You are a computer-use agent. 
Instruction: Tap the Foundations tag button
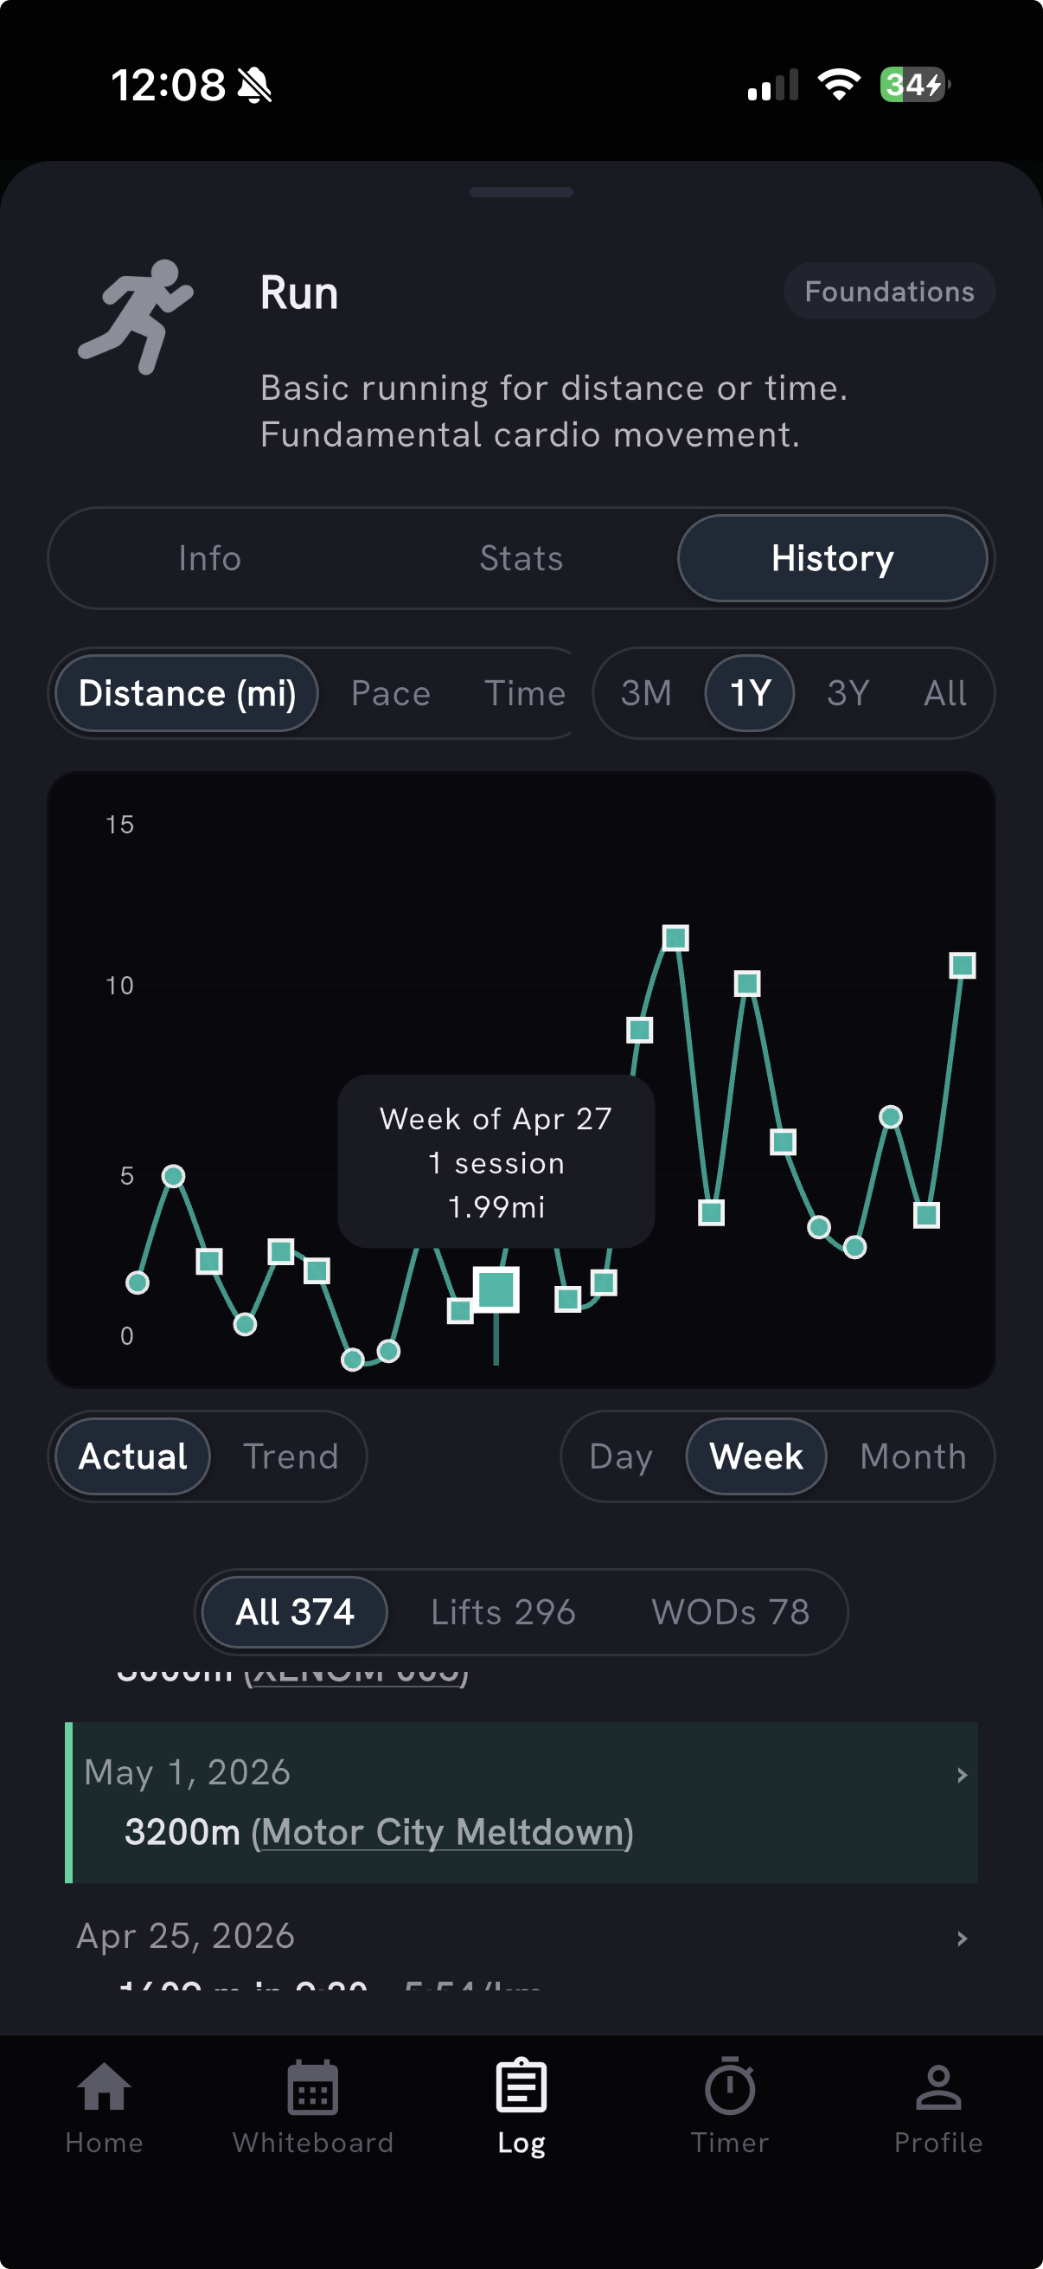[x=889, y=292]
